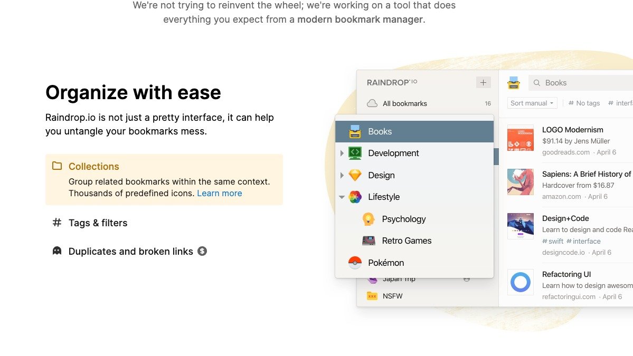This screenshot has width=633, height=356.
Task: Expand the Development collection arrow
Action: pos(342,153)
